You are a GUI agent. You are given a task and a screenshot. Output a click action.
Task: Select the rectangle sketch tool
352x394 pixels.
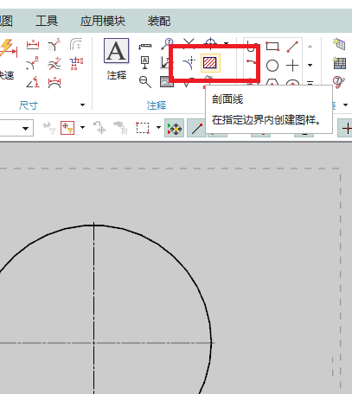(x=272, y=46)
